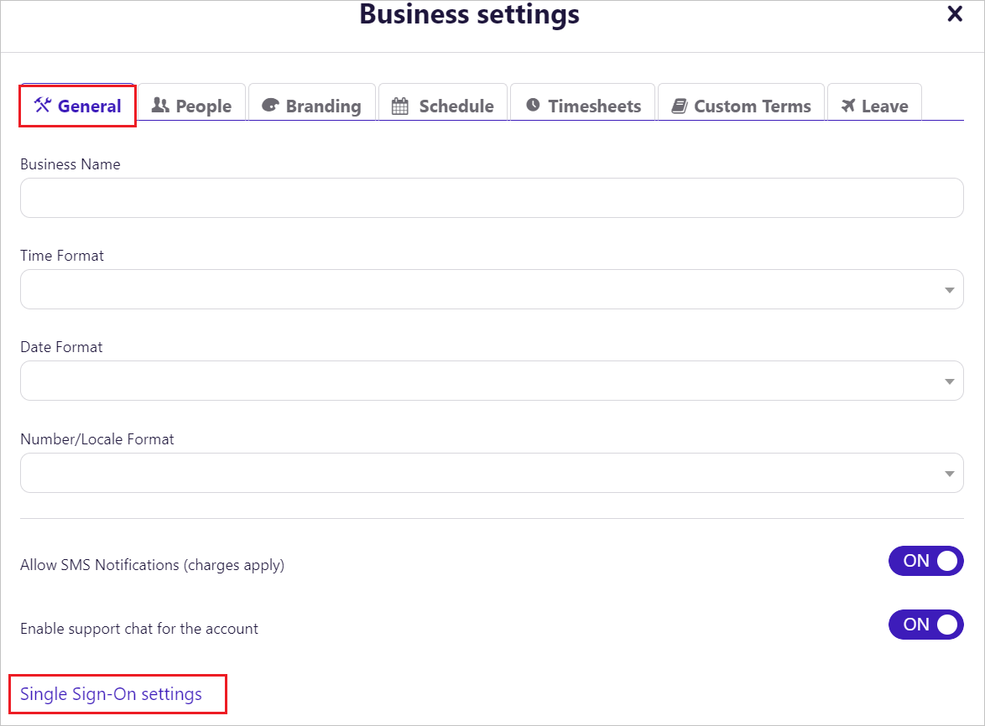Click inside the Business Name field
The height and width of the screenshot is (726, 985).
492,198
